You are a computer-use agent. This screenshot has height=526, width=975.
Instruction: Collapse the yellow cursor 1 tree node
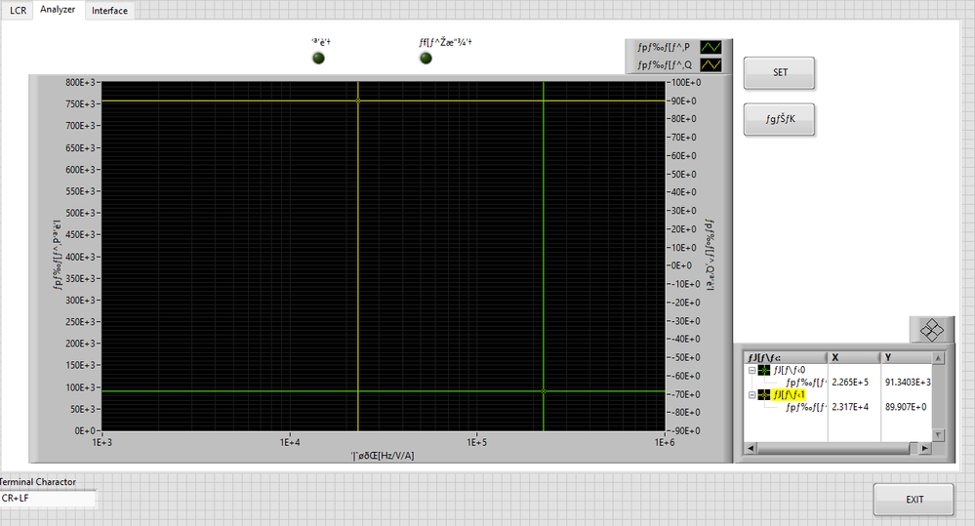pos(752,395)
